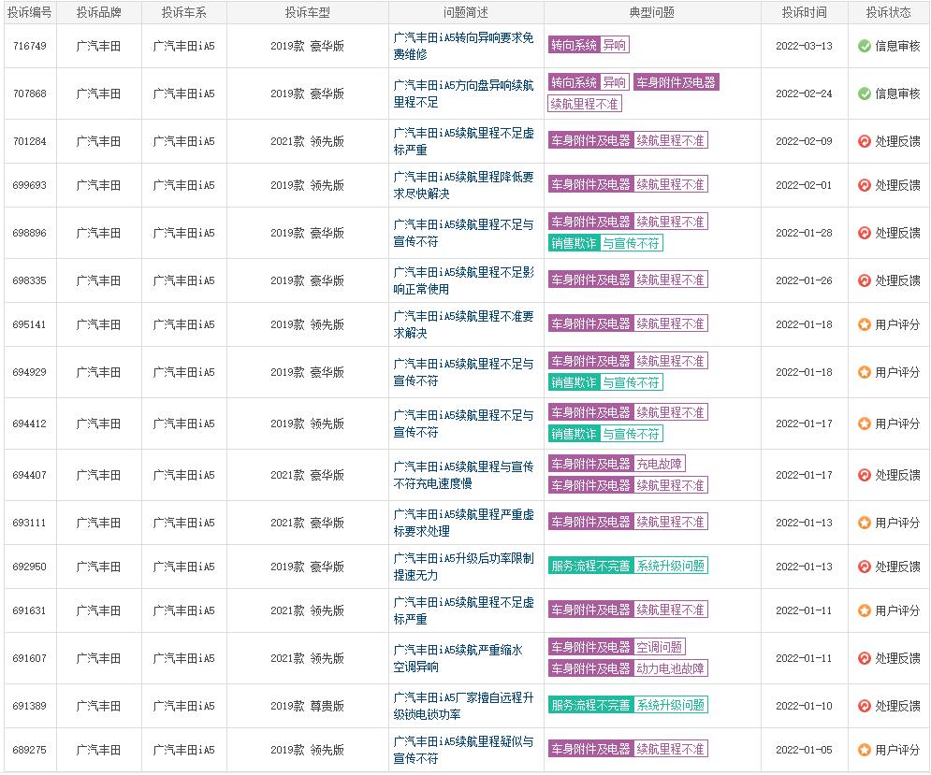
Task: Select the 典型问题 column header
Action: [x=651, y=12]
